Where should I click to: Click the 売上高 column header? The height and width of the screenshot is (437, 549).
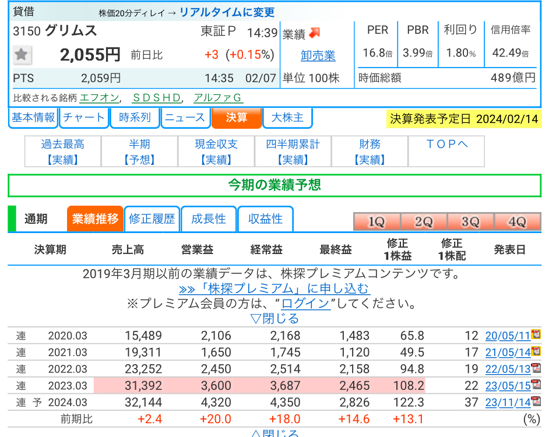128,249
